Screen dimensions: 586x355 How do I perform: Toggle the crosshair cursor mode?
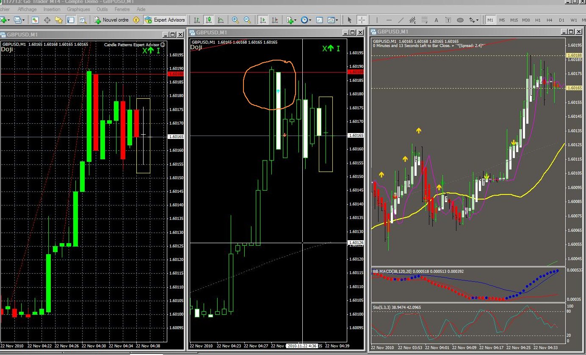362,20
